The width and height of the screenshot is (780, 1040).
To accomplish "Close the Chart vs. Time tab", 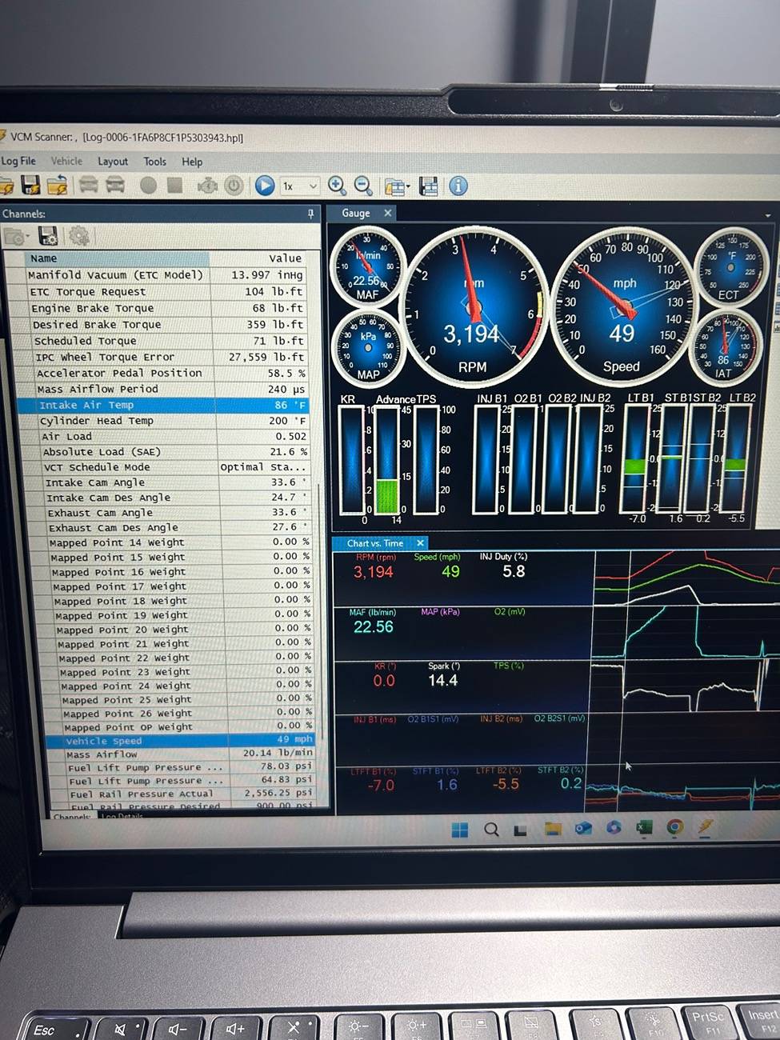I will pos(420,543).
